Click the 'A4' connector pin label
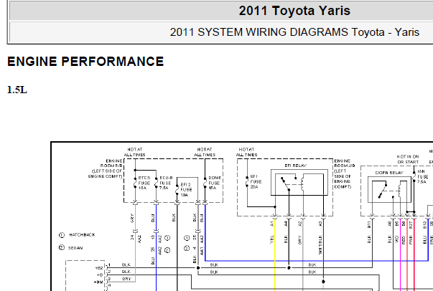Image resolution: width=433 pixels, height=291 pixels. pyautogui.click(x=286, y=224)
